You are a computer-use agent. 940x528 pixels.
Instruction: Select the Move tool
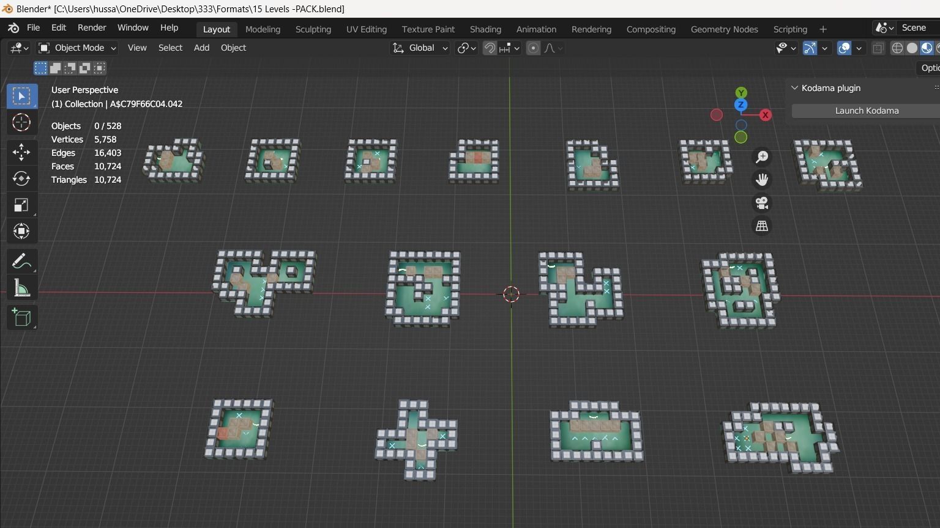tap(21, 152)
